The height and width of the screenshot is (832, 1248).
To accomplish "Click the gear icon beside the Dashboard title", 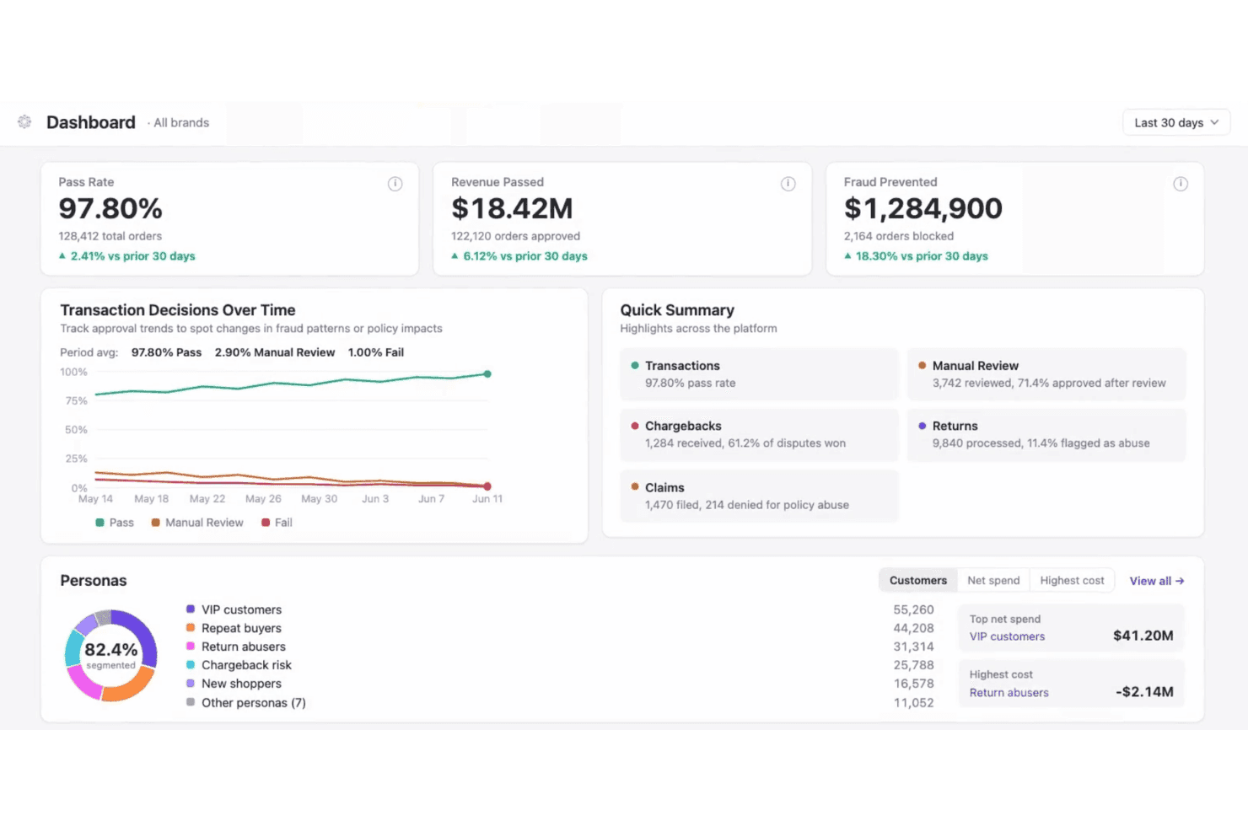I will pyautogui.click(x=24, y=122).
